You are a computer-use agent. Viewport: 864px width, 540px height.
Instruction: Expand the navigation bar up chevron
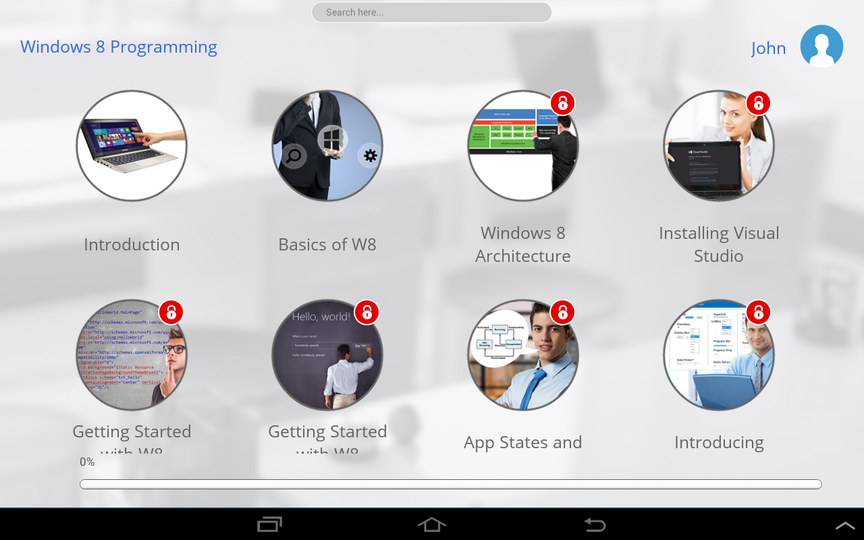845,525
